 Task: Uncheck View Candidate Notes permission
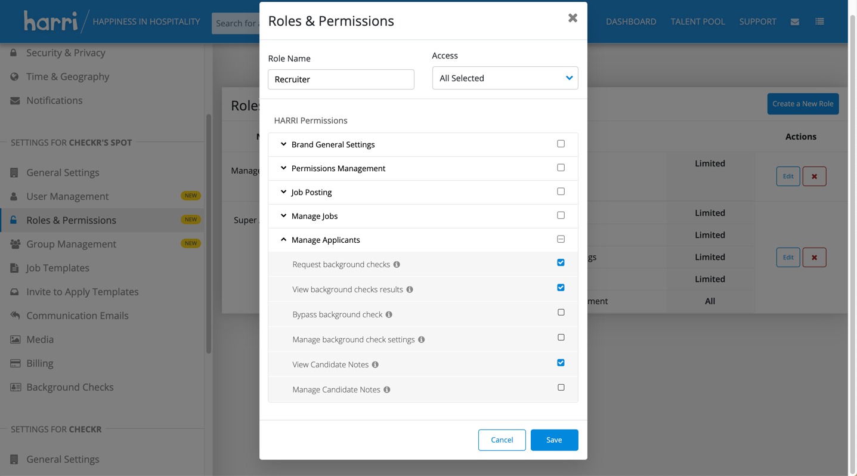click(x=561, y=363)
